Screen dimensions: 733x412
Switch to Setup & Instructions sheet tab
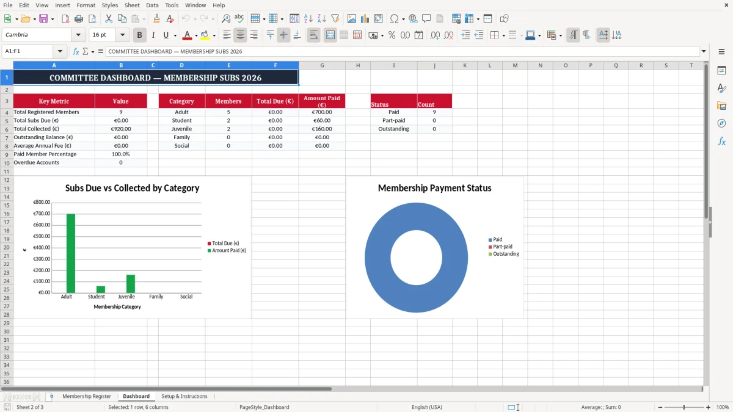[184, 396]
